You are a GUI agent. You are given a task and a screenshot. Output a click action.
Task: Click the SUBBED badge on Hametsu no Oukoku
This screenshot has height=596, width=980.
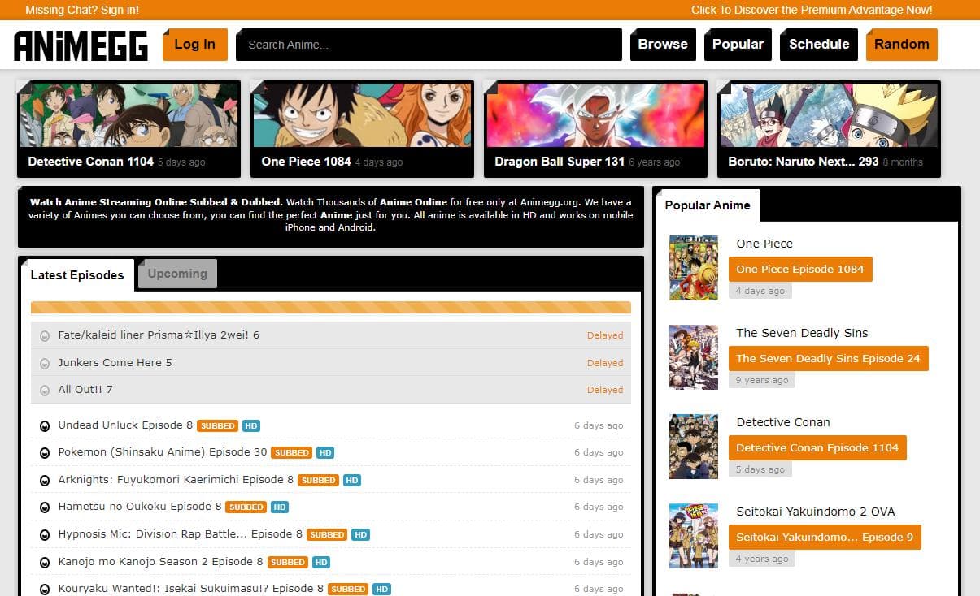tap(246, 507)
